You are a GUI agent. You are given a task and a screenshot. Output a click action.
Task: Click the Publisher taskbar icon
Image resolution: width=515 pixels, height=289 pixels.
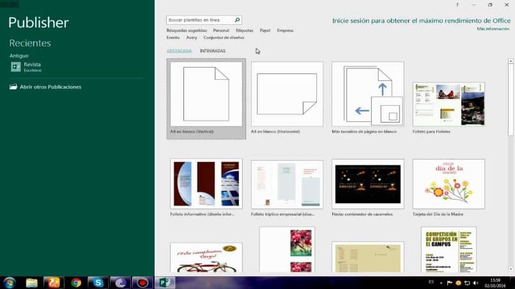165,283
